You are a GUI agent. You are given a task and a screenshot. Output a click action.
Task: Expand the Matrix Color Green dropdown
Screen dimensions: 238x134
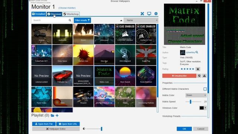(x=196, y=95)
